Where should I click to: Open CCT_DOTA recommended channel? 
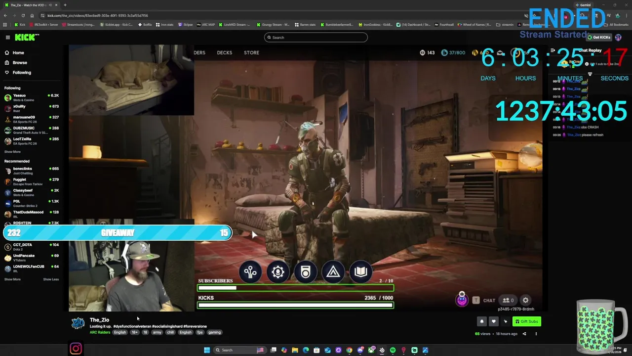click(x=32, y=247)
